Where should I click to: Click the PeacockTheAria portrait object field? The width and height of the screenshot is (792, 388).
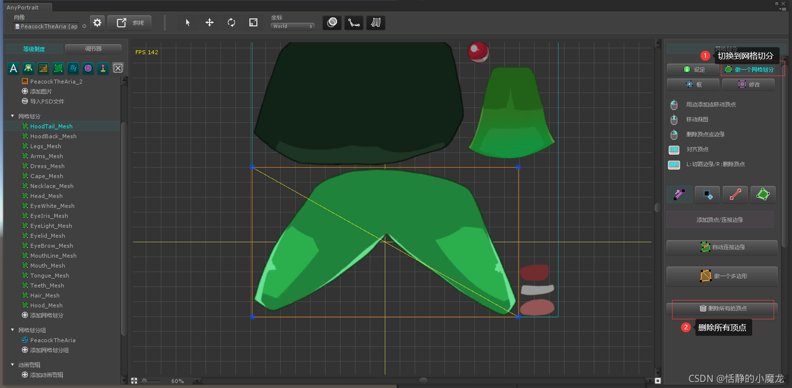(x=46, y=26)
